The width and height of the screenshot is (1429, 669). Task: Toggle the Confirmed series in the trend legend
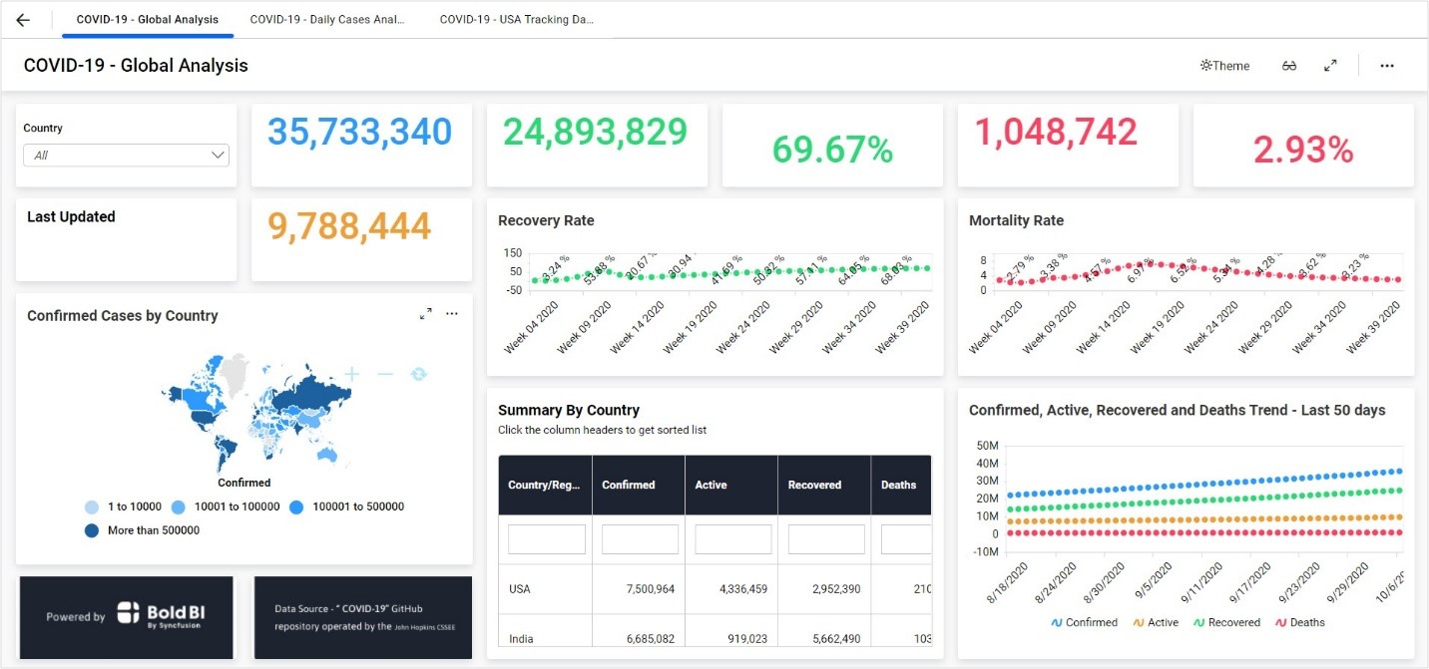pyautogui.click(x=1084, y=622)
